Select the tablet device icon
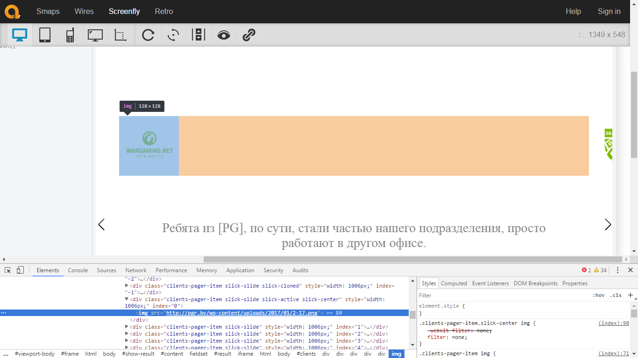638x358 pixels. click(45, 35)
